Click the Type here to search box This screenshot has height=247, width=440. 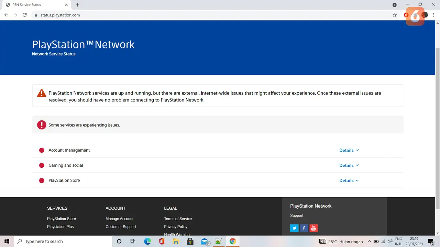click(x=63, y=242)
